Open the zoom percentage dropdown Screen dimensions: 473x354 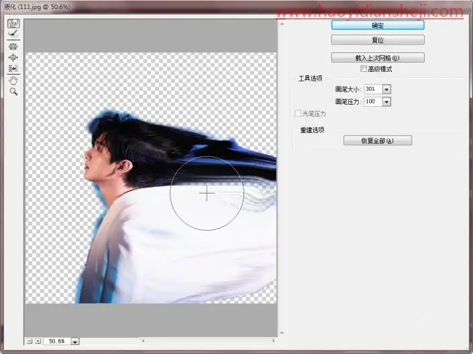pyautogui.click(x=75, y=341)
